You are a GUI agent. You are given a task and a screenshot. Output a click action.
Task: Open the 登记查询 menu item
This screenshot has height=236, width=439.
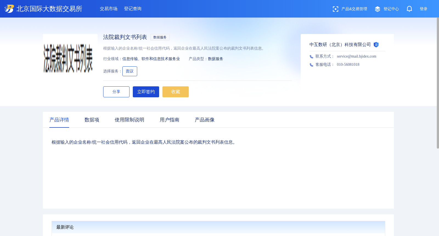(x=133, y=9)
